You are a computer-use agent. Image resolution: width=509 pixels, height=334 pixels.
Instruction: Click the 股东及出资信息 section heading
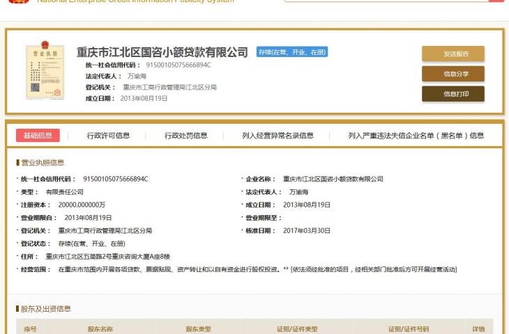pyautogui.click(x=45, y=309)
